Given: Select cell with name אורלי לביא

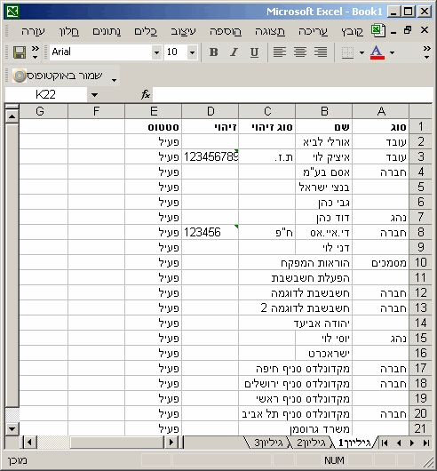Looking at the screenshot, I should [324, 142].
